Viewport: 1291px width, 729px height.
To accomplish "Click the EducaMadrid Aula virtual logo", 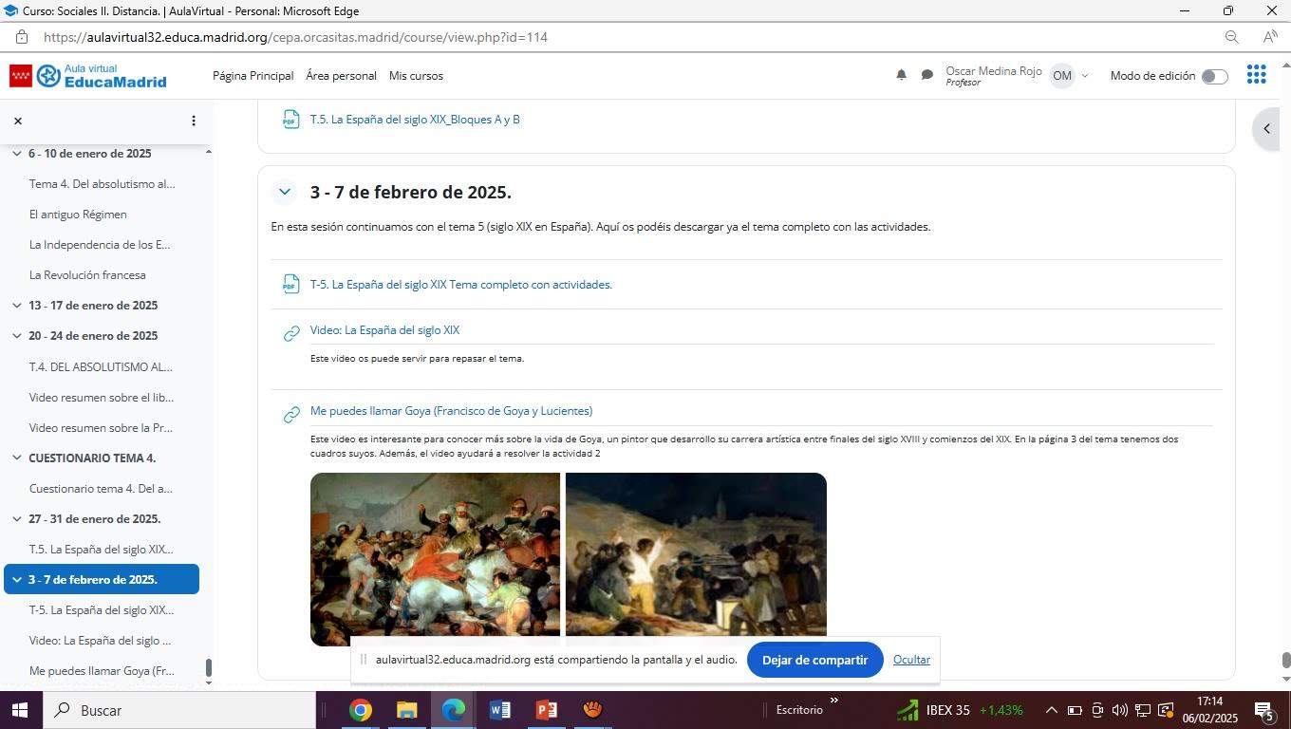I will (x=88, y=76).
